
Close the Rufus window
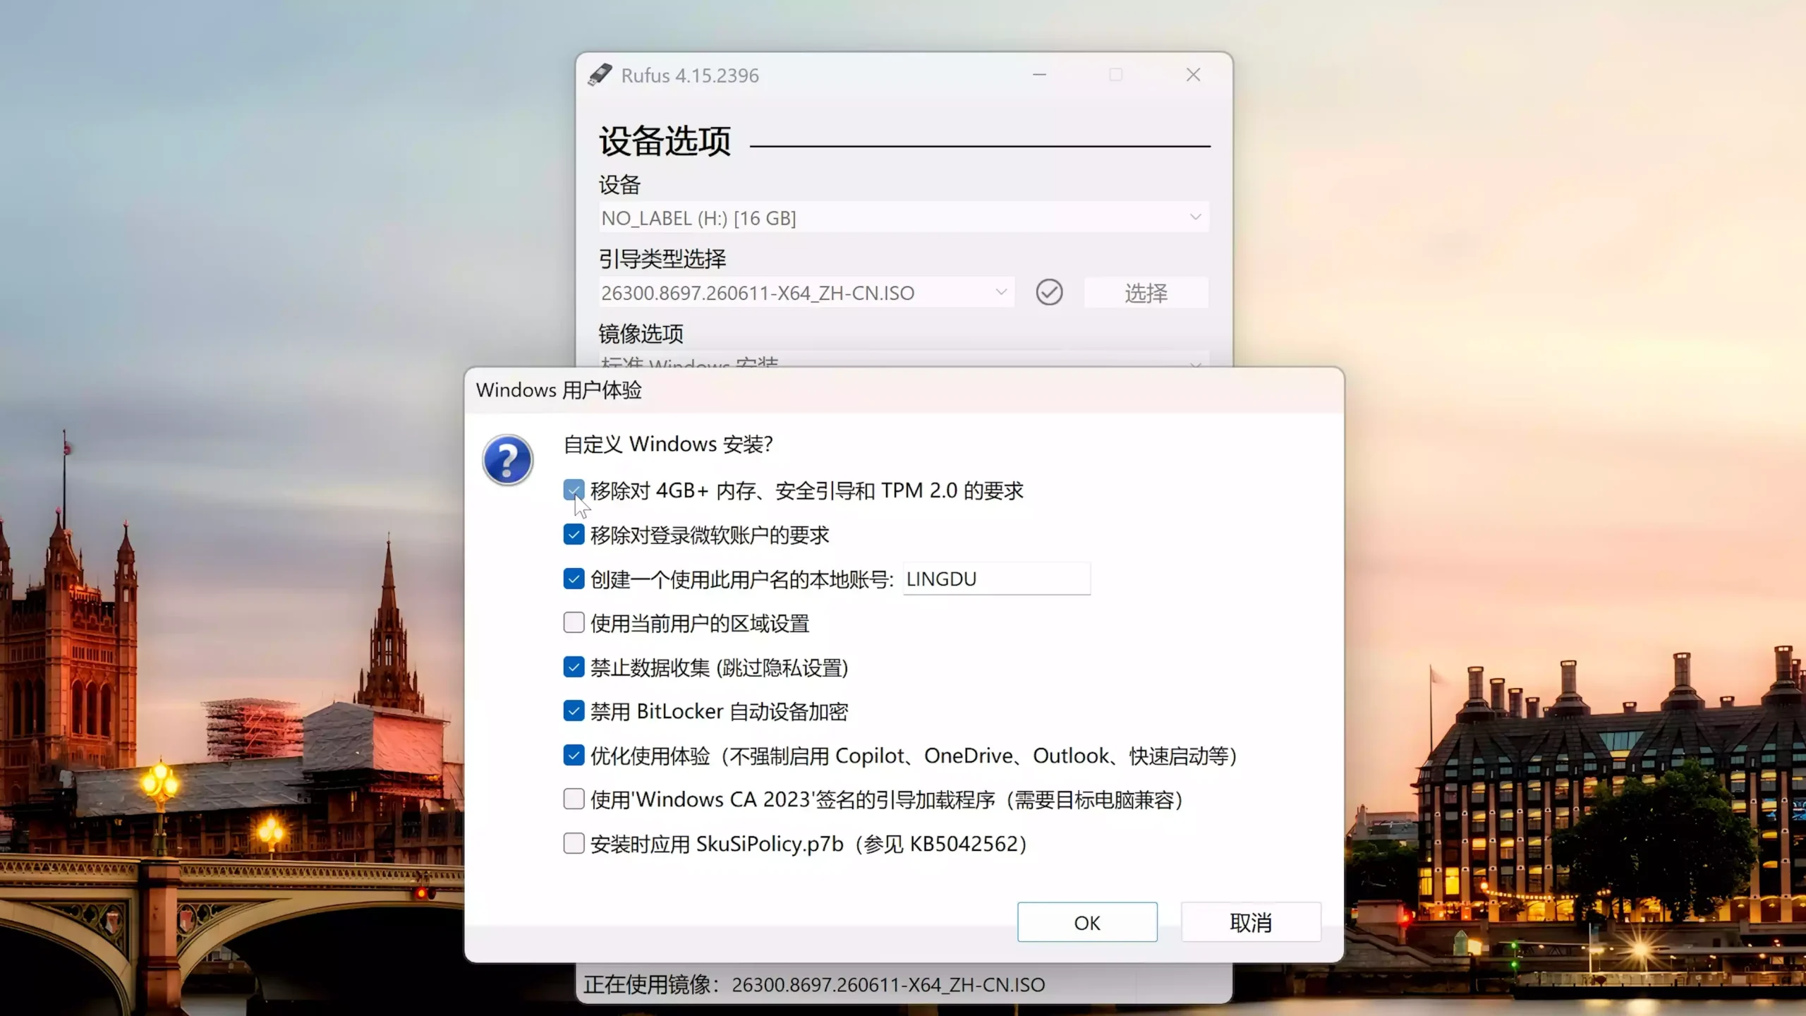[x=1193, y=75]
